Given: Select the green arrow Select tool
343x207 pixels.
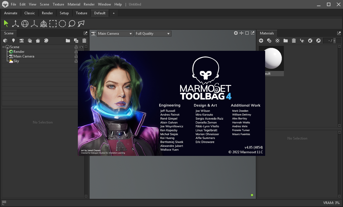Looking at the screenshot, I should (x=6, y=24).
